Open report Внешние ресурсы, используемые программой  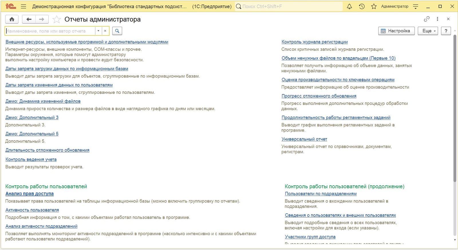(x=87, y=42)
